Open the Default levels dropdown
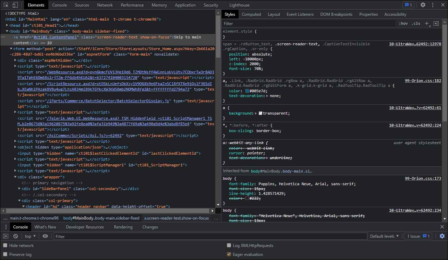This screenshot has width=448, height=260. click(384, 236)
